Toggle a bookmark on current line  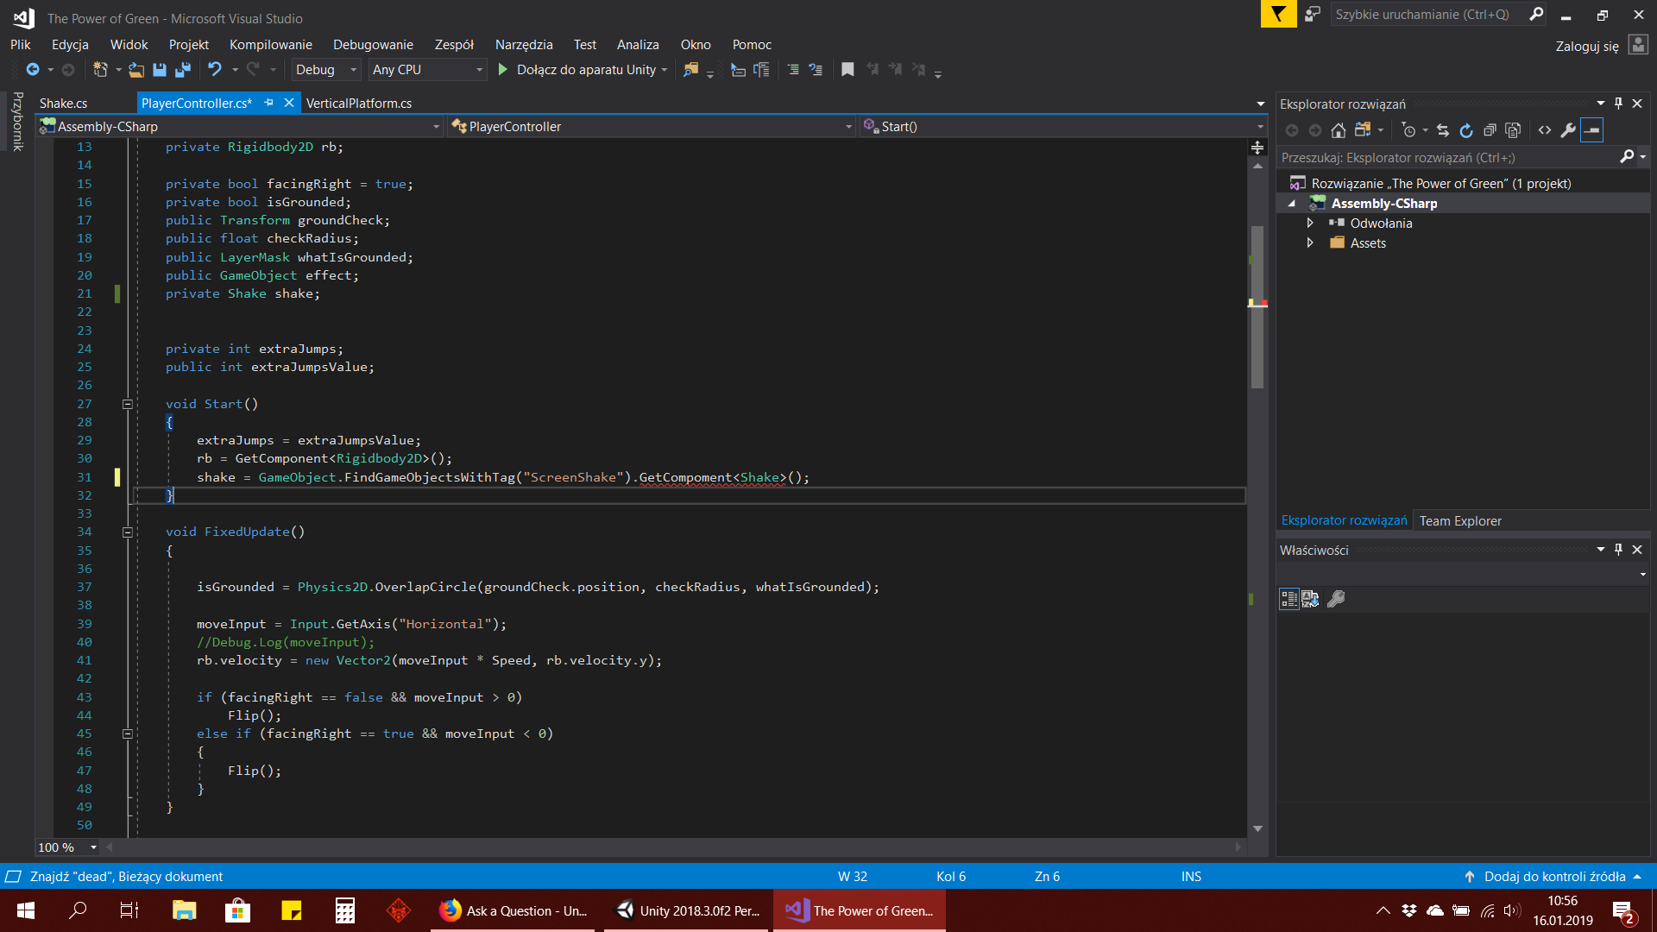(847, 70)
